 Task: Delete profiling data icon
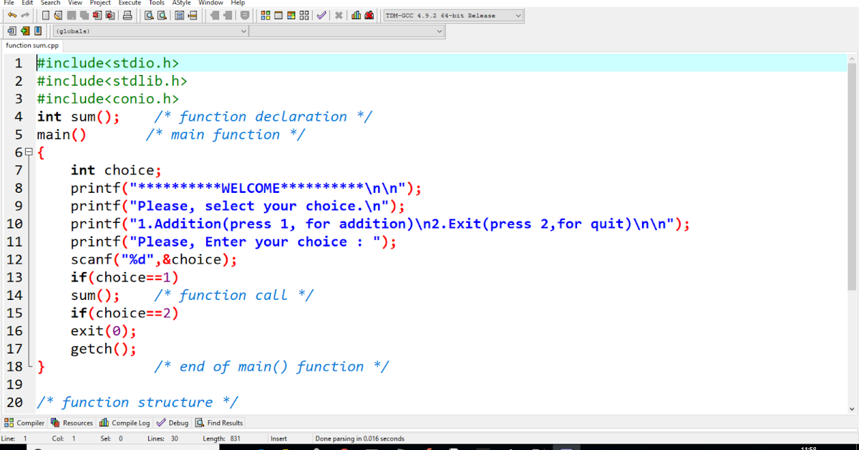369,15
